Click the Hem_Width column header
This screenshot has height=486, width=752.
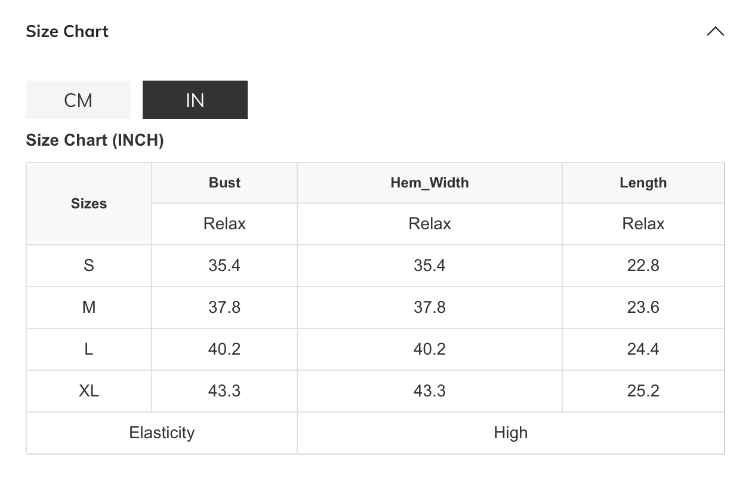point(430,183)
